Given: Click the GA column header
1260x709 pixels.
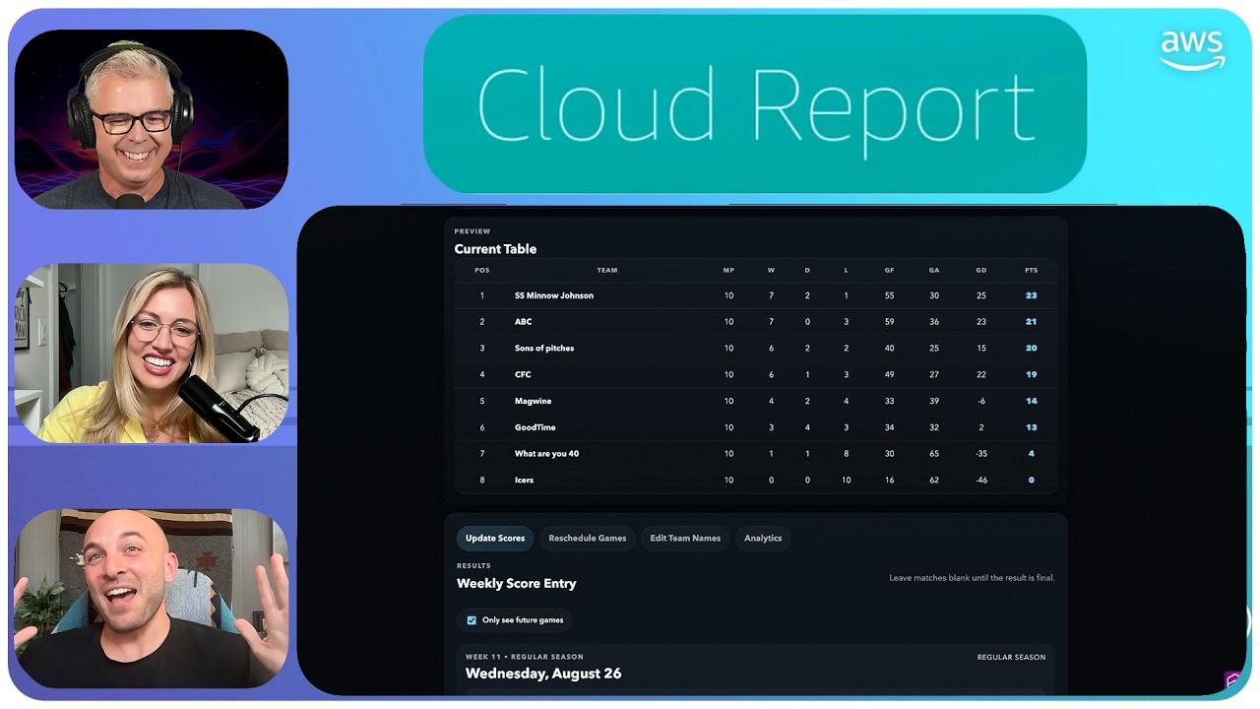Looking at the screenshot, I should (934, 270).
